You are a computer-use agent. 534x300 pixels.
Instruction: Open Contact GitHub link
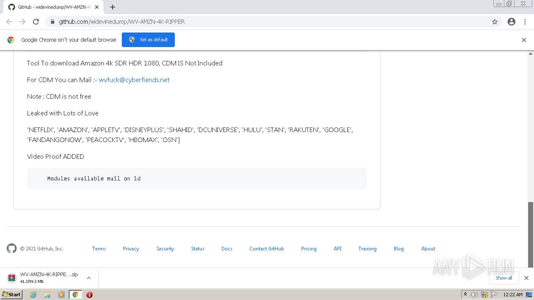tap(267, 249)
